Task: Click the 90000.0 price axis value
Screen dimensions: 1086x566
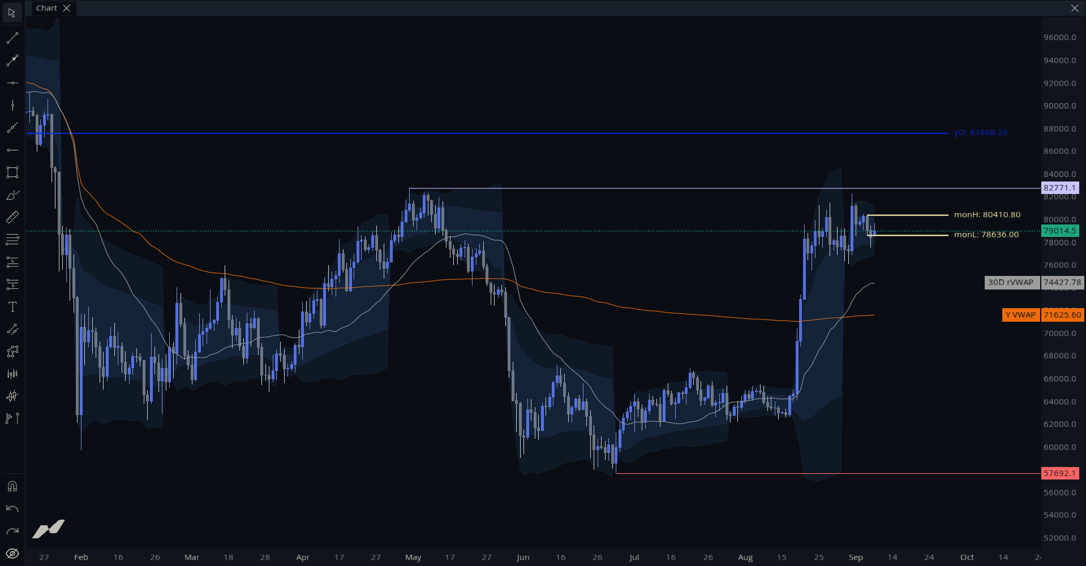Action: pos(1059,106)
